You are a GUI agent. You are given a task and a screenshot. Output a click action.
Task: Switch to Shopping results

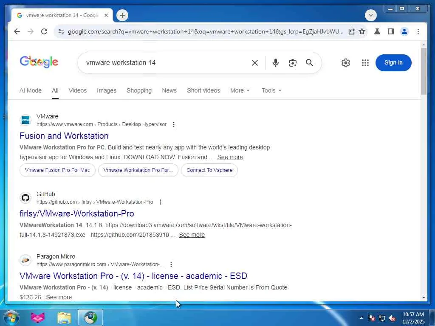click(x=139, y=90)
